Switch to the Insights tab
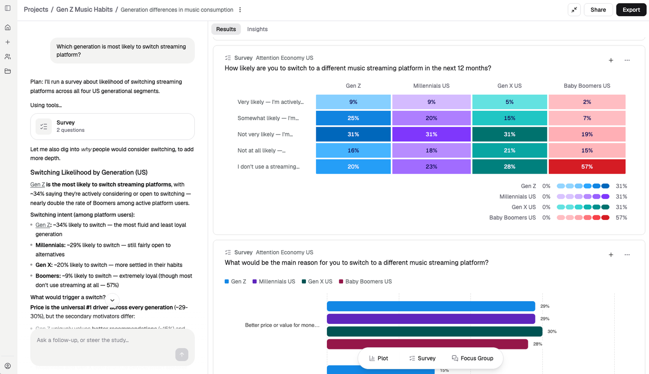This screenshot has width=649, height=374. (x=257, y=29)
